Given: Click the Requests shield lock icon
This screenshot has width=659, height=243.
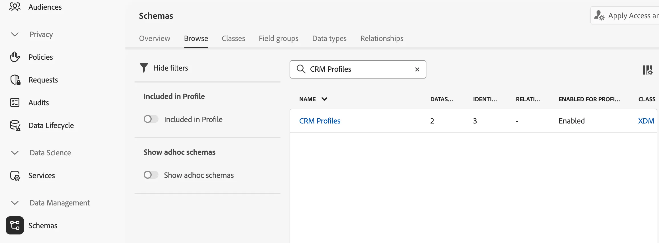Looking at the screenshot, I should (15, 80).
